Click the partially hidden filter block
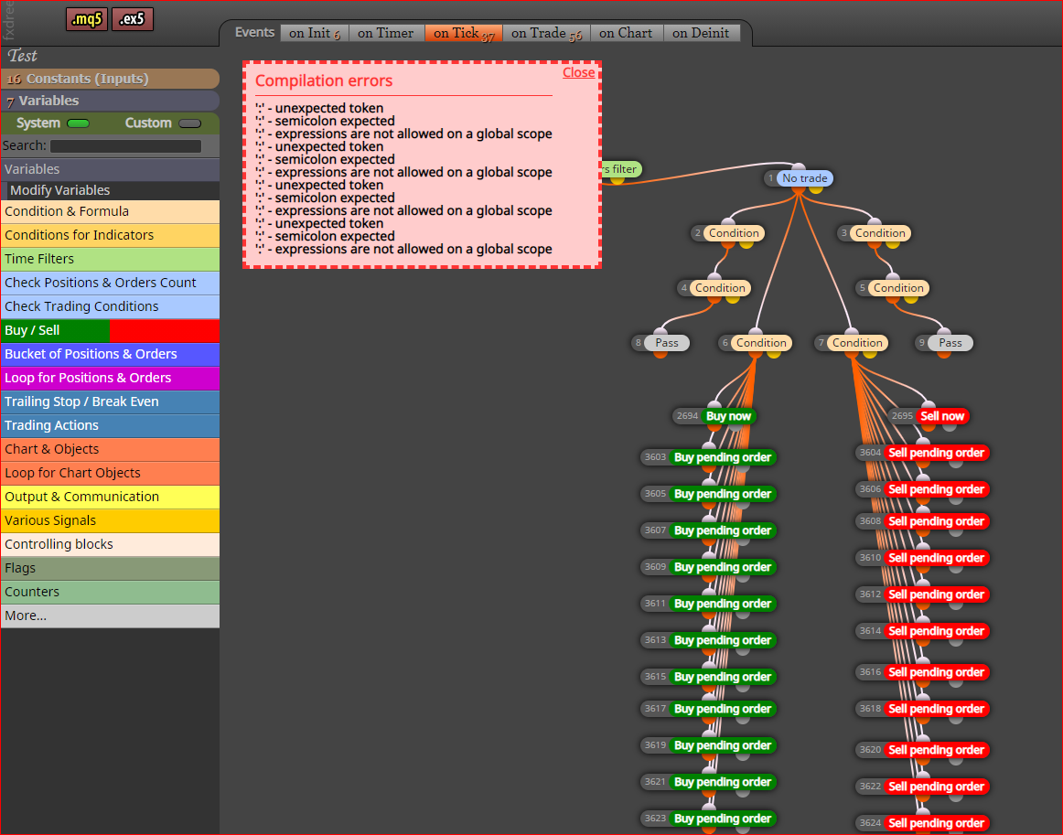Image resolution: width=1063 pixels, height=835 pixels. pyautogui.click(x=622, y=169)
